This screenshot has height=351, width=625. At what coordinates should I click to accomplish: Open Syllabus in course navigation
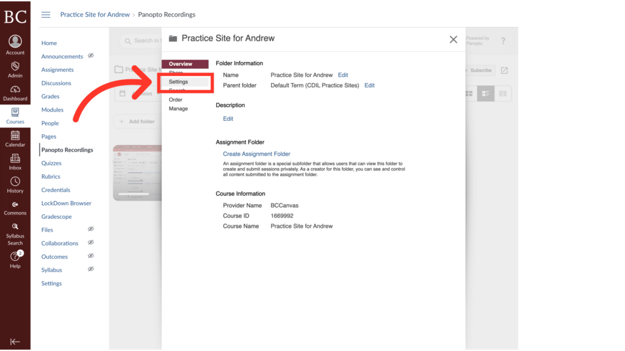tap(52, 270)
